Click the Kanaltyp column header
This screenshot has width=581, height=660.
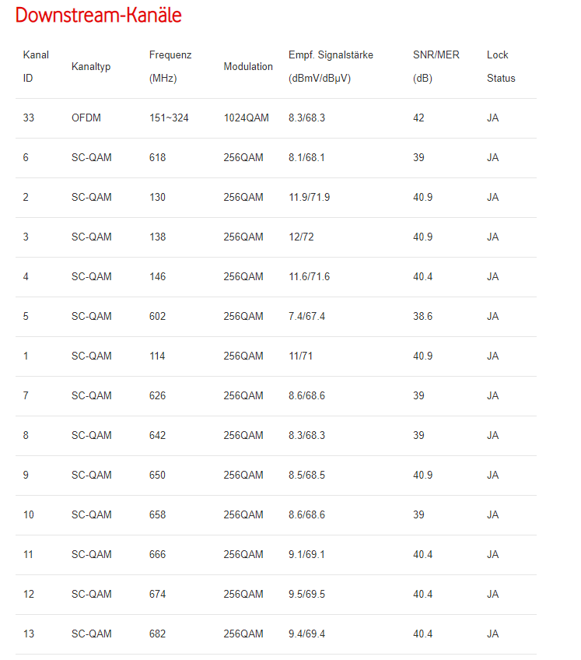pyautogui.click(x=91, y=67)
